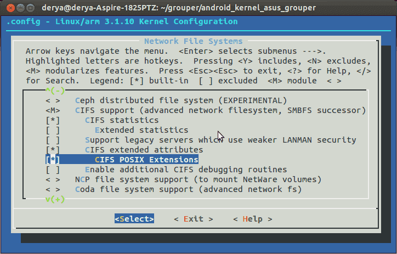This screenshot has width=397, height=254.
Task: Click the scroll-up indicator ^(-)
Action: pos(55,91)
